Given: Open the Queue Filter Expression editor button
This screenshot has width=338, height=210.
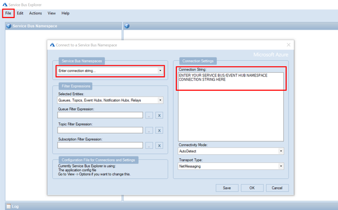Looking at the screenshot, I should point(149,115).
